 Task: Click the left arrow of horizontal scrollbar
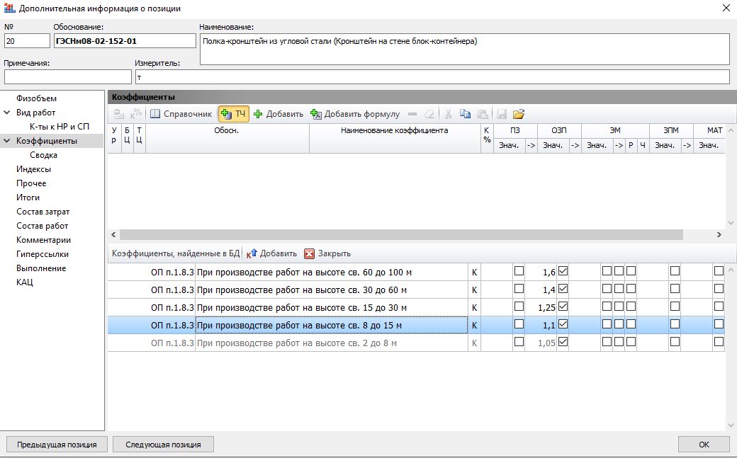(x=113, y=234)
